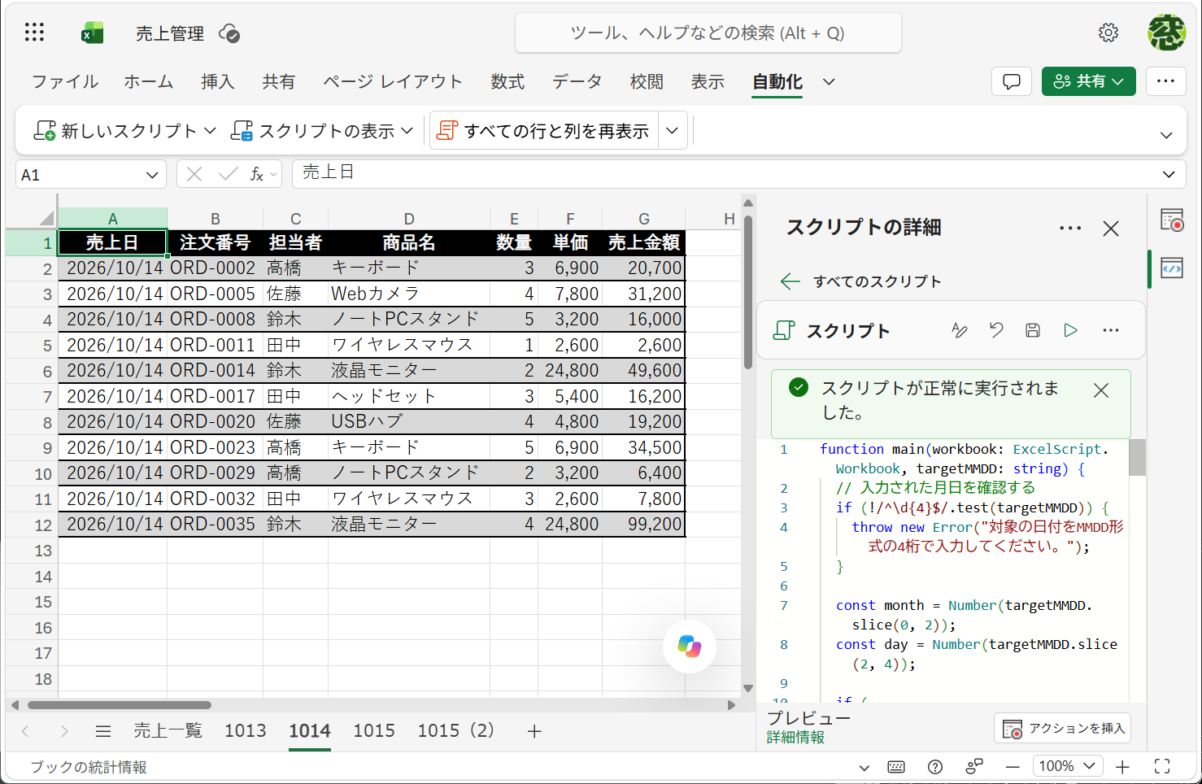
Task: Open the help question mark icon
Action: 935,766
